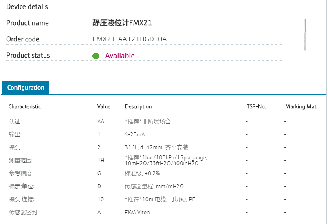Viewport: 328px width, 224px height.
Task: Click the green Available status dot
Action: click(x=96, y=56)
